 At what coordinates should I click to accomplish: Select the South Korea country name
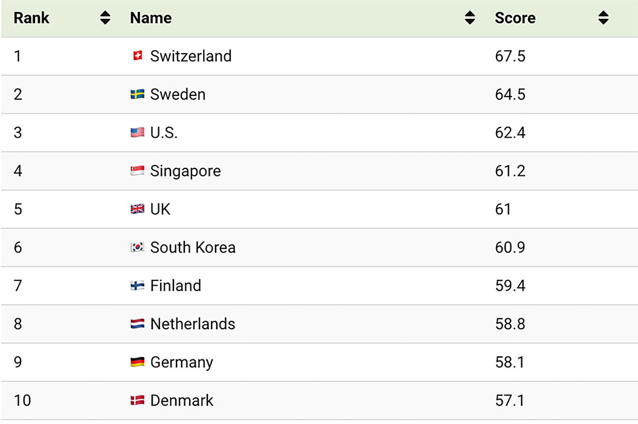193,248
